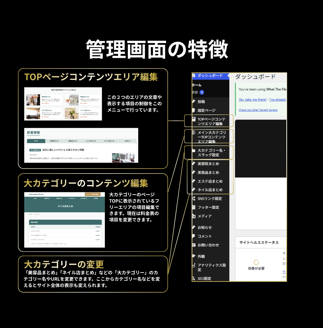Click 詳しく見る in the ネイル店まとめ card
323x328 pixels.
(x=84, y=117)
